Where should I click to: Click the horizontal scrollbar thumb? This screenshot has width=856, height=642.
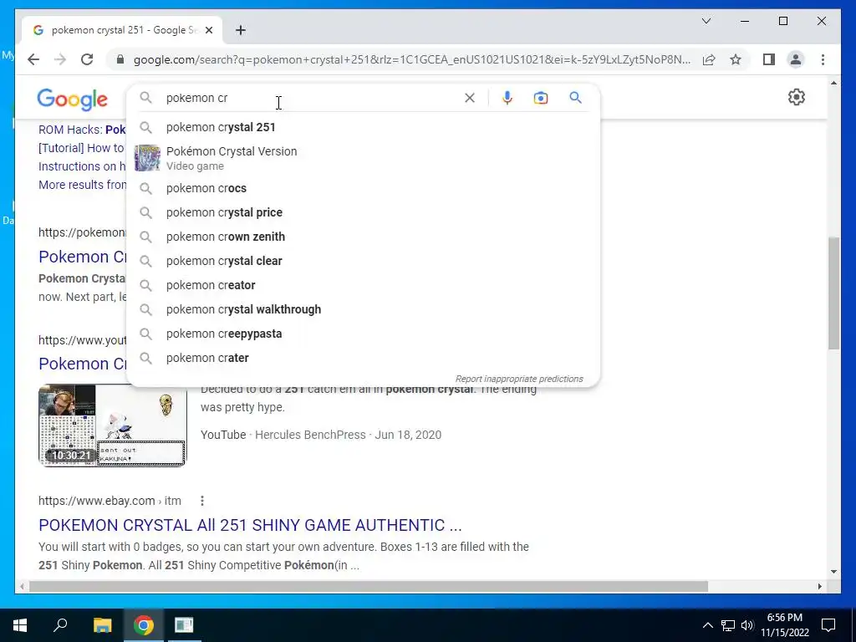pyautogui.click(x=369, y=586)
